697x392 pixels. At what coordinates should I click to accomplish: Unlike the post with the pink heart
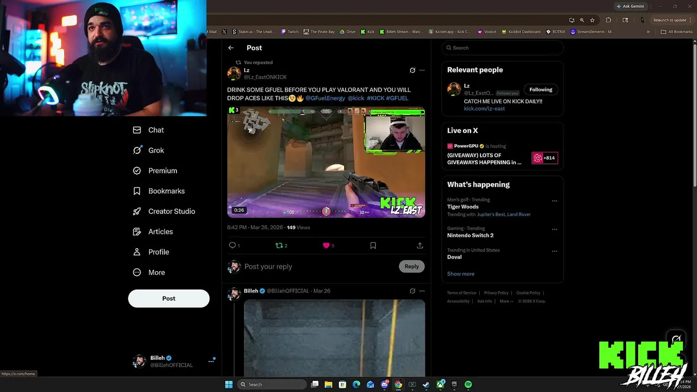point(326,246)
